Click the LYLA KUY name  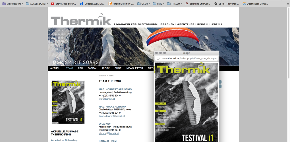(105, 124)
